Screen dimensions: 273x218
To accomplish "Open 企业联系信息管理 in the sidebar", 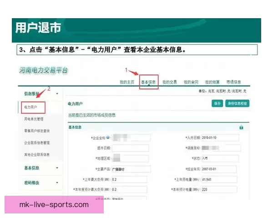I will 37,143.
